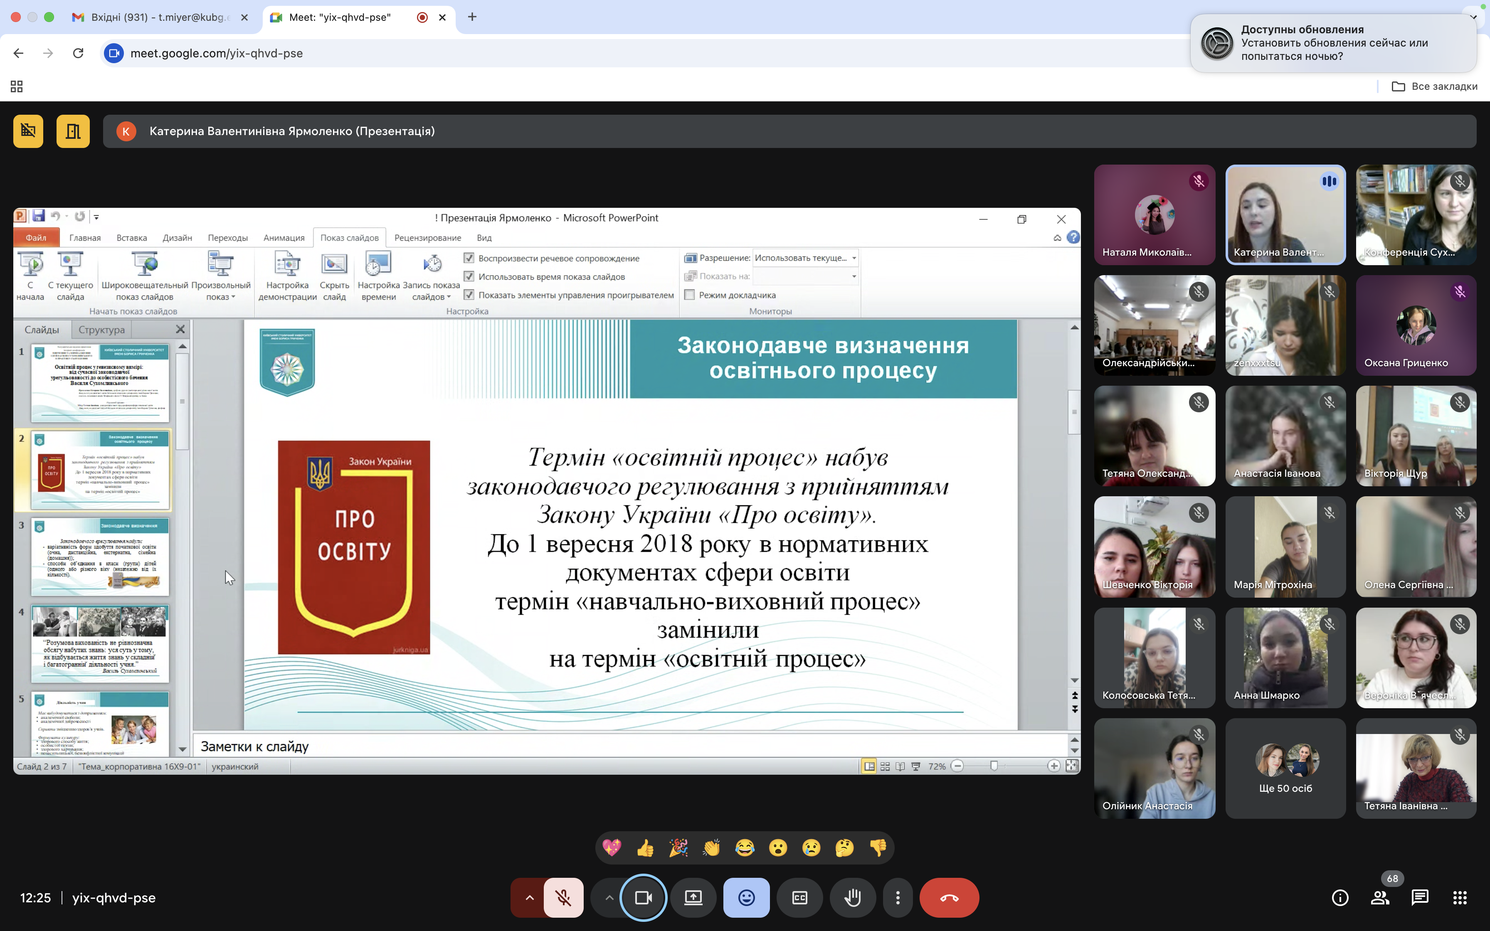Toggle the emoji reactions bar button
Viewport: 1490px width, 931px height.
(x=746, y=898)
